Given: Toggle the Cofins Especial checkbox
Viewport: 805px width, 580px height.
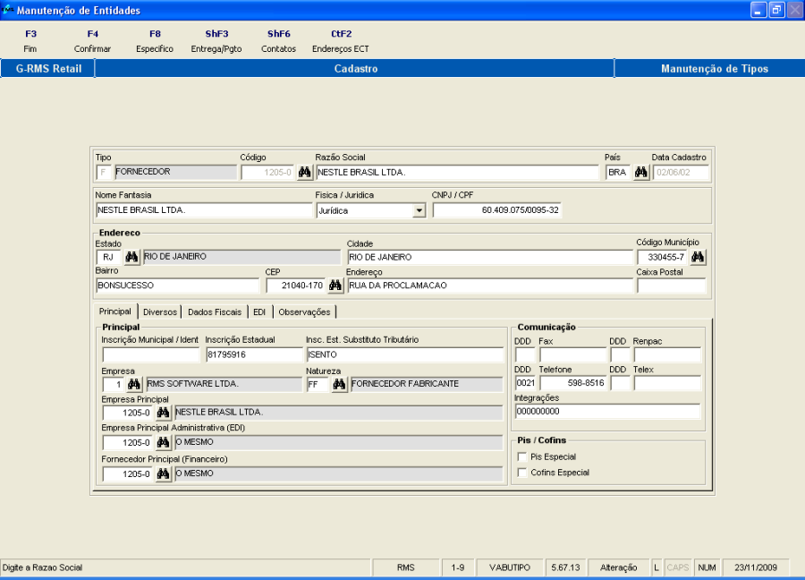Looking at the screenshot, I should [522, 473].
